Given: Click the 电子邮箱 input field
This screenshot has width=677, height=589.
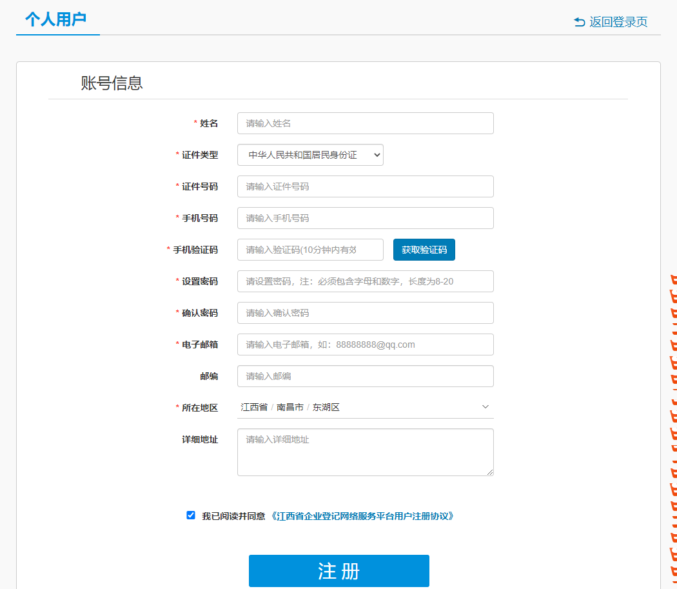Looking at the screenshot, I should coord(365,344).
